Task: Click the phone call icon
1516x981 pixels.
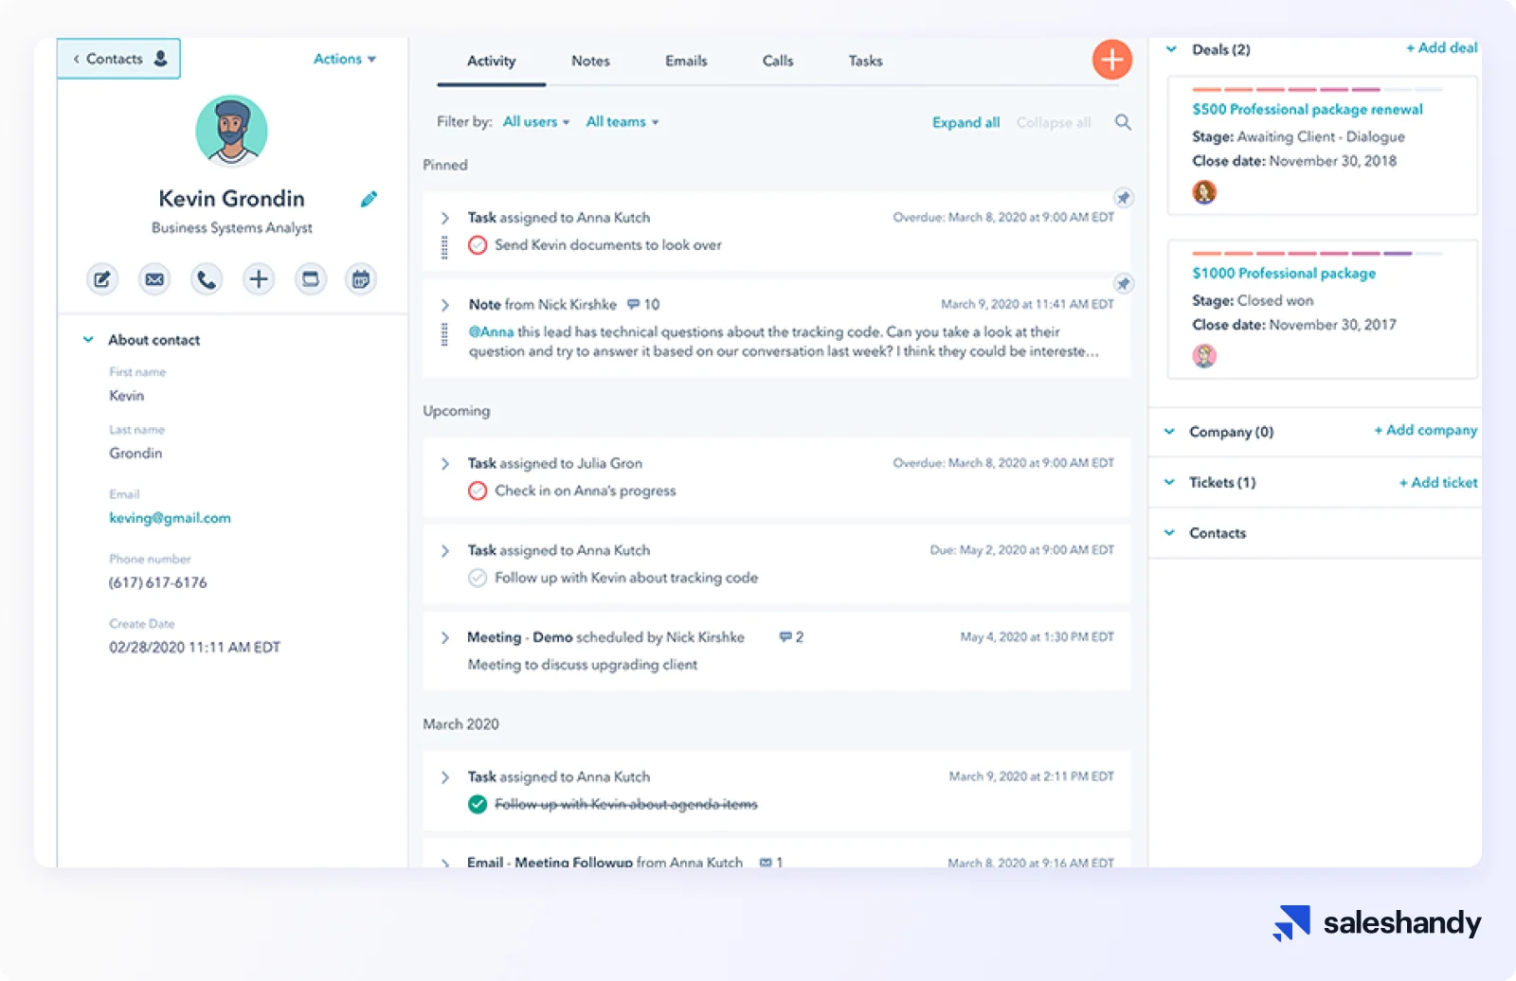Action: pyautogui.click(x=206, y=279)
